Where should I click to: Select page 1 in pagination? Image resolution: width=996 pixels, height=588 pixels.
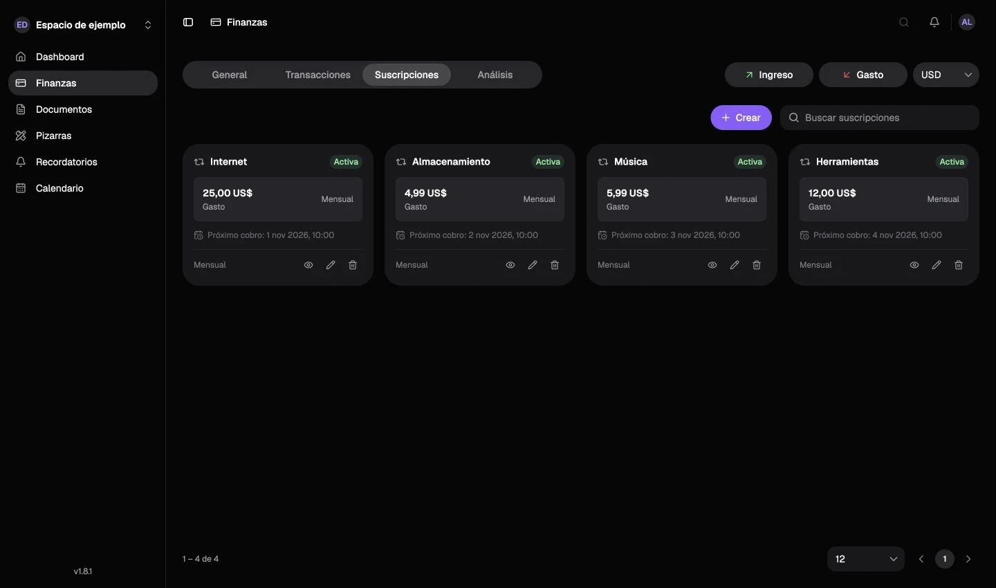pyautogui.click(x=945, y=559)
